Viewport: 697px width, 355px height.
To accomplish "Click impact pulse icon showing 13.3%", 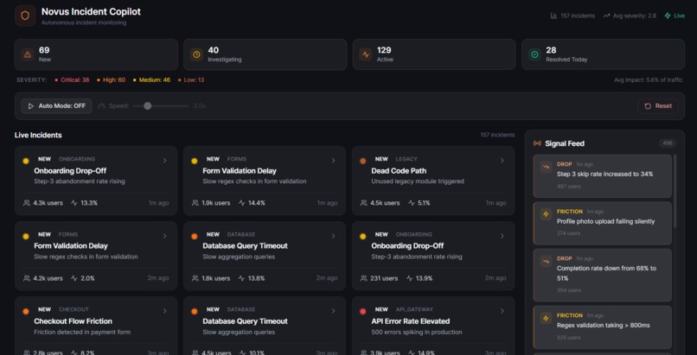I will (74, 203).
